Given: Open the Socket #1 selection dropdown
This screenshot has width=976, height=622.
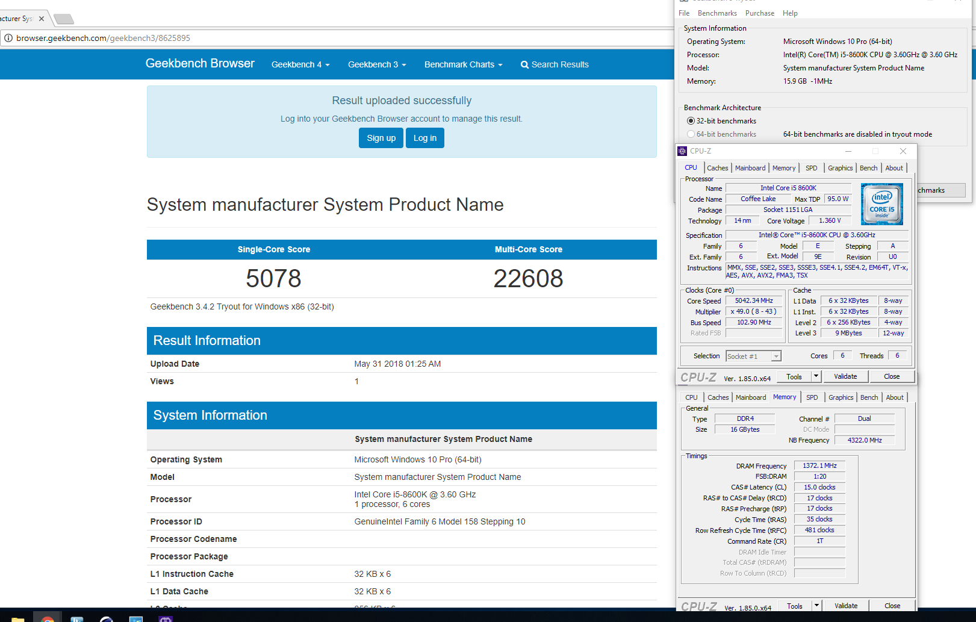Looking at the screenshot, I should point(753,356).
